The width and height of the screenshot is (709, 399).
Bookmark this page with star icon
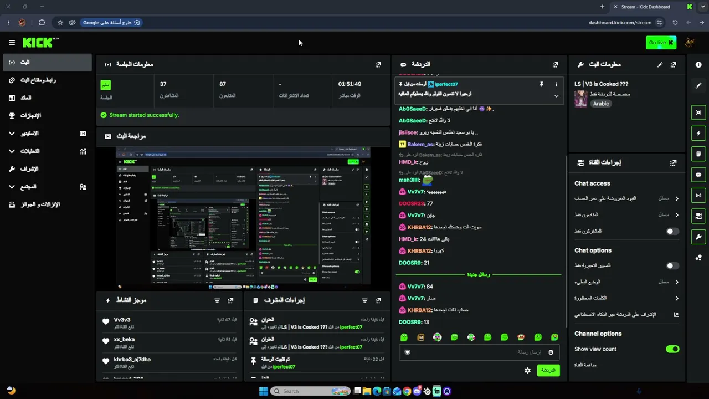[60, 23]
